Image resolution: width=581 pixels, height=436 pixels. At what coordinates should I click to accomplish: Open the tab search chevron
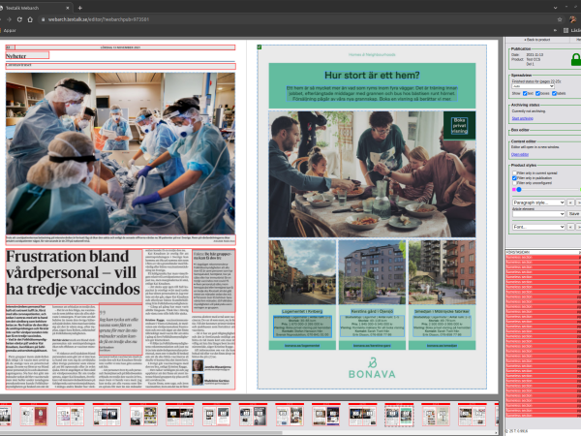pyautogui.click(x=555, y=8)
